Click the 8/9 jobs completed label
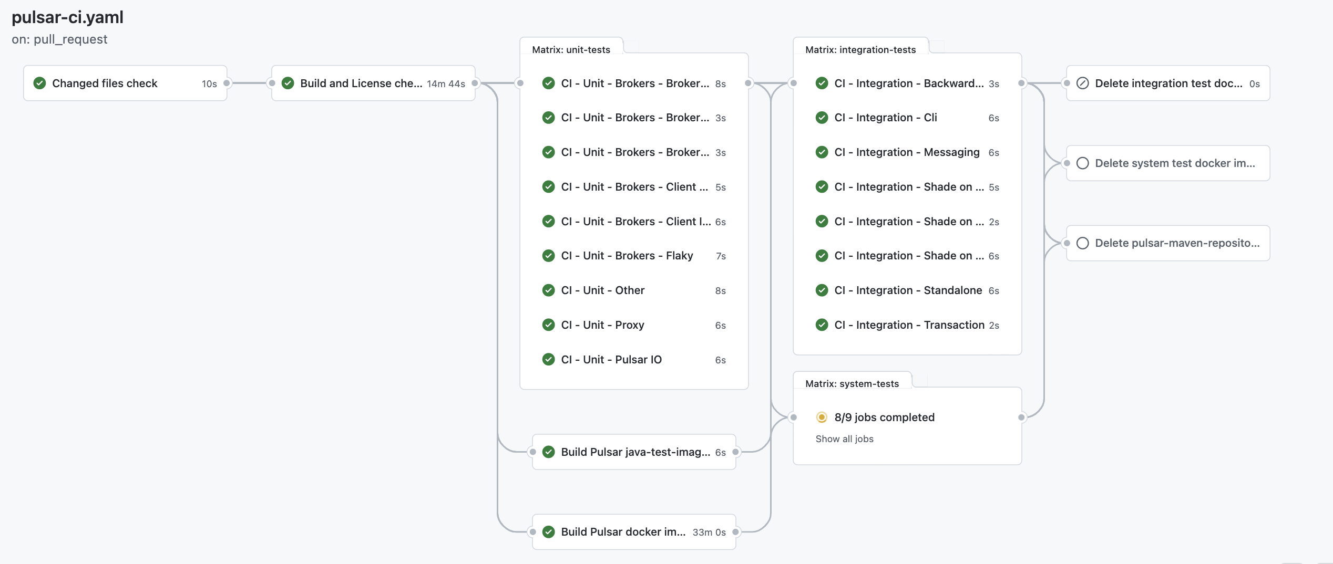 (x=884, y=417)
